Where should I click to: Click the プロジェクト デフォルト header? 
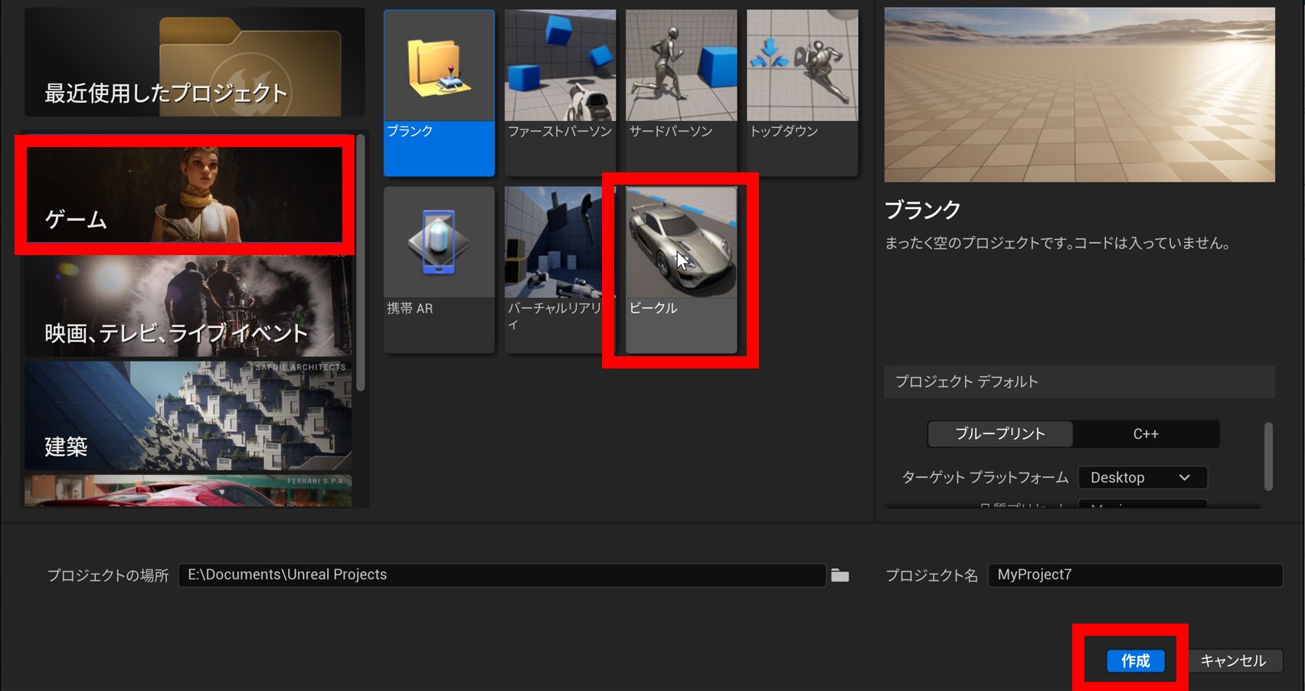pyautogui.click(x=1079, y=382)
